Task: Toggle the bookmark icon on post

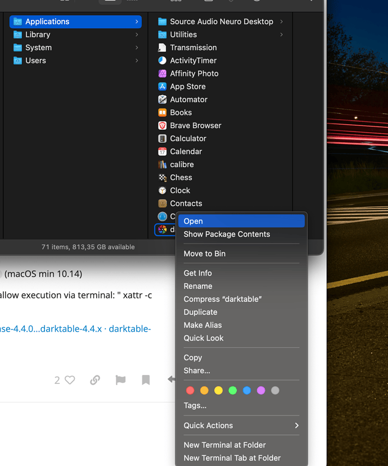Action: (x=146, y=380)
